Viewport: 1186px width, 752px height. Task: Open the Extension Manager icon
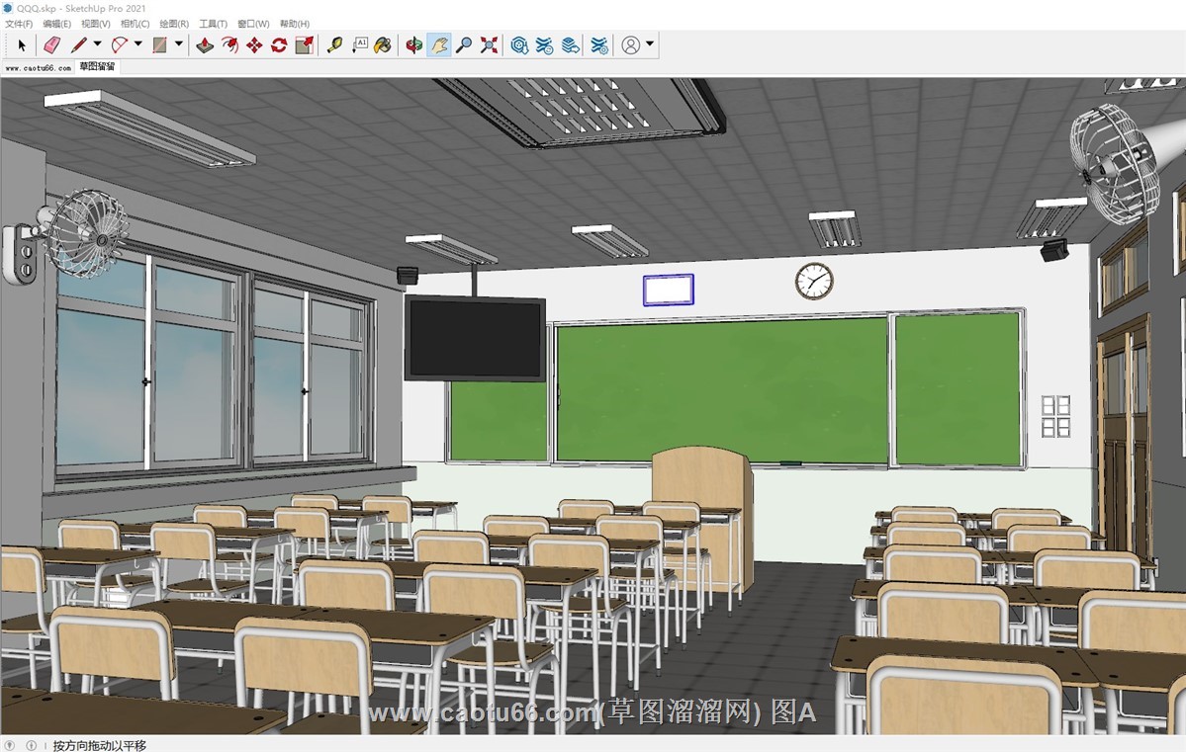click(599, 45)
